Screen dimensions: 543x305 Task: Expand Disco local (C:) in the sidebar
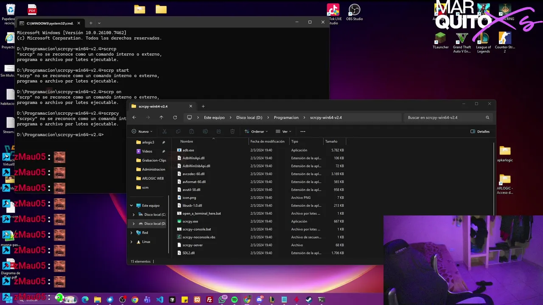click(134, 214)
